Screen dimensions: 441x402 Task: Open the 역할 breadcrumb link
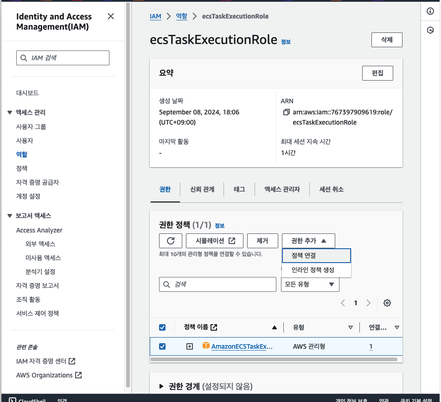point(181,16)
